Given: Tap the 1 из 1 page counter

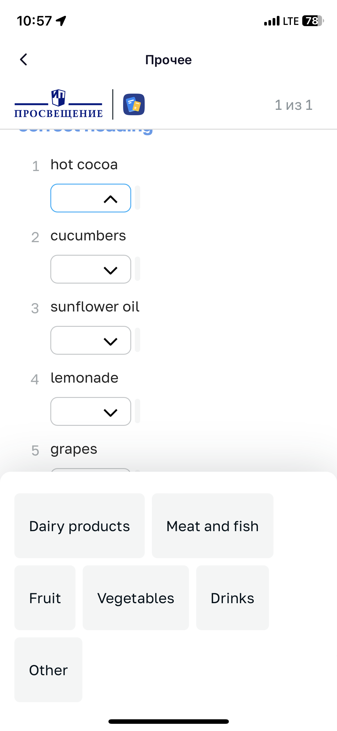Looking at the screenshot, I should [294, 105].
